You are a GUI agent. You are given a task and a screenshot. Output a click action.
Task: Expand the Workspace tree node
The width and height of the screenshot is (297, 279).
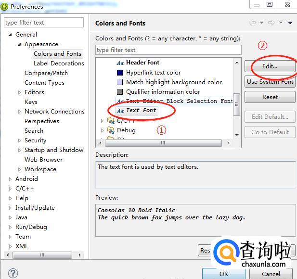[19, 169]
